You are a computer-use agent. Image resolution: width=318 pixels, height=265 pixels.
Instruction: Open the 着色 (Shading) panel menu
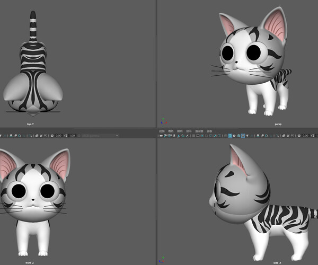tap(171, 131)
